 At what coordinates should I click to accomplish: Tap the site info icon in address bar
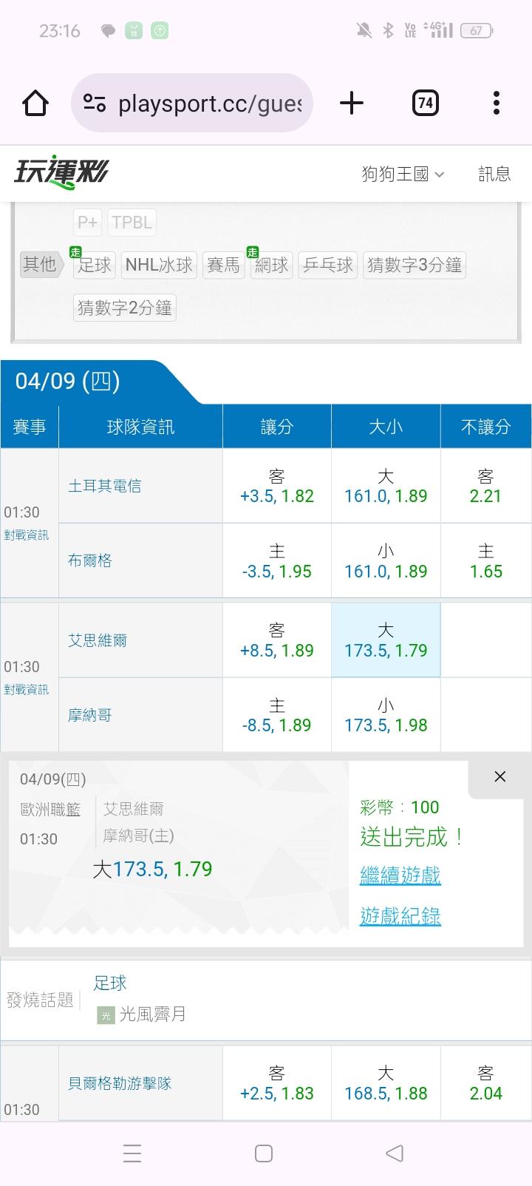95,103
